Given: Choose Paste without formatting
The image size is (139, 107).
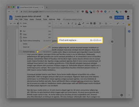Looking at the screenshot, I should coord(35,41).
